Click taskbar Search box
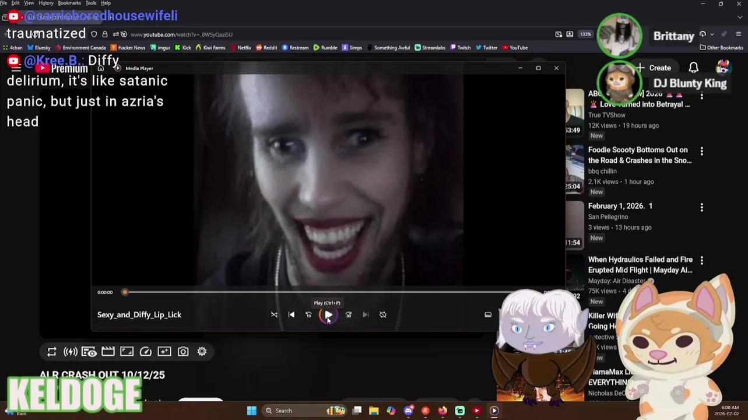 (305, 411)
